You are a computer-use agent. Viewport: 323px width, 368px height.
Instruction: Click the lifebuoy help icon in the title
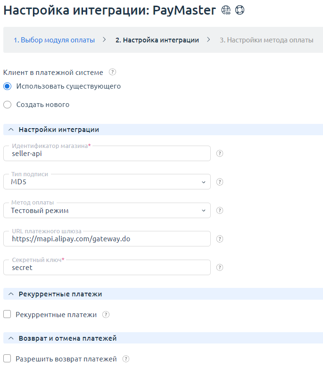tap(240, 10)
